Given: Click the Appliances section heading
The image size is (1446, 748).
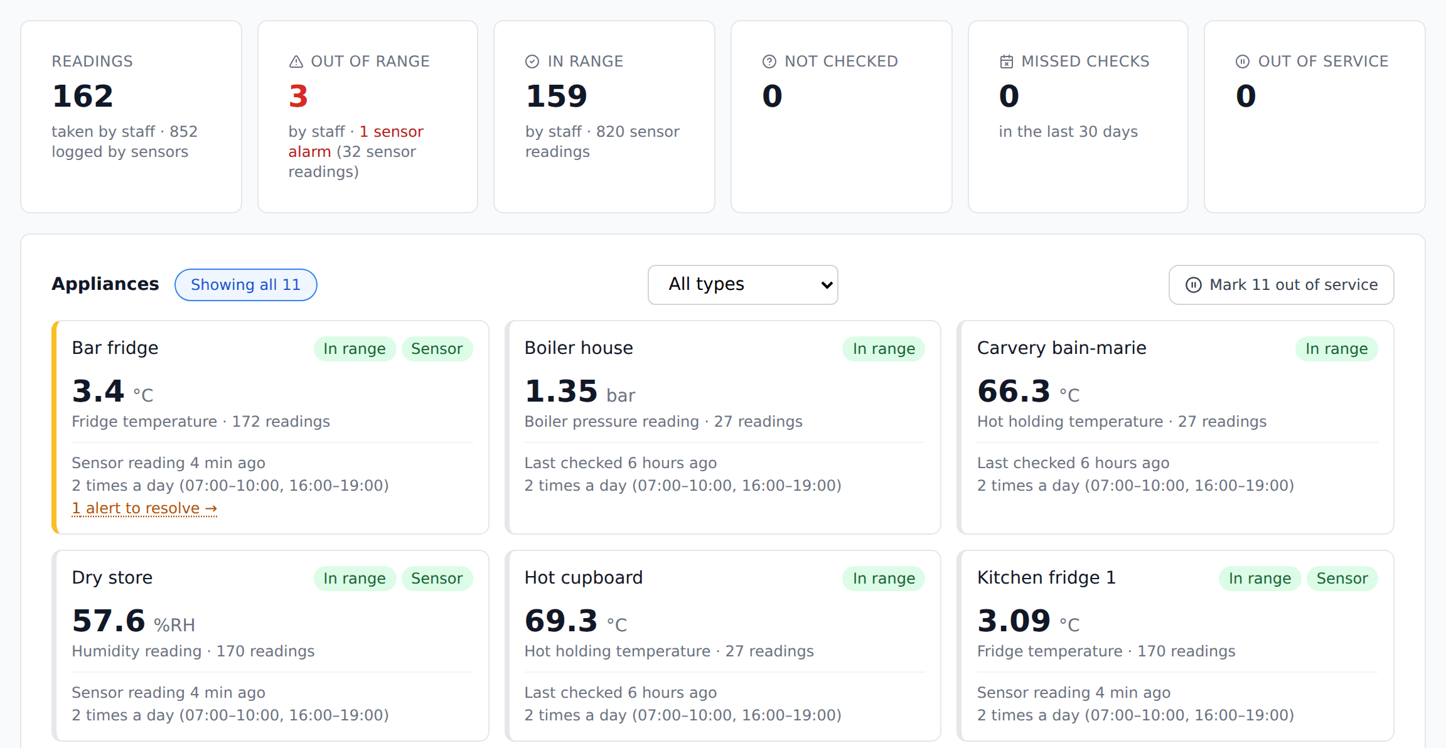Looking at the screenshot, I should (105, 284).
